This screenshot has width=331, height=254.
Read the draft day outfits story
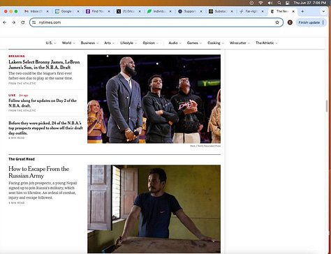(45, 128)
